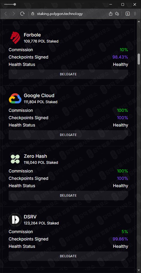Go back with the left arrow
The width and height of the screenshot is (141, 273).
(6, 14)
